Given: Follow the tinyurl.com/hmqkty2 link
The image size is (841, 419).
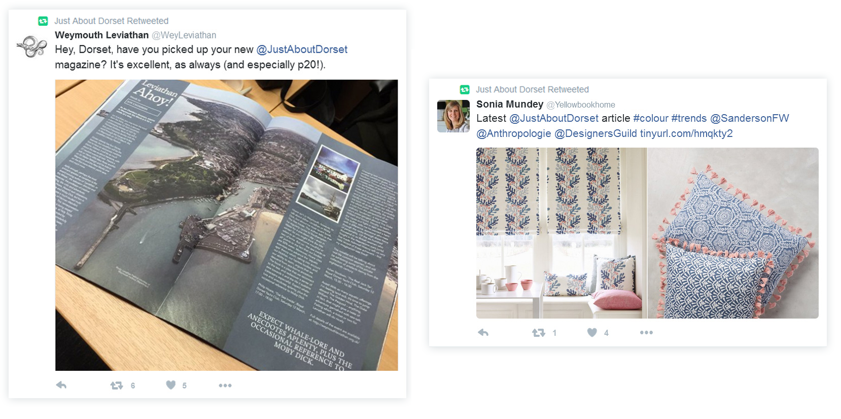Looking at the screenshot, I should (x=686, y=133).
